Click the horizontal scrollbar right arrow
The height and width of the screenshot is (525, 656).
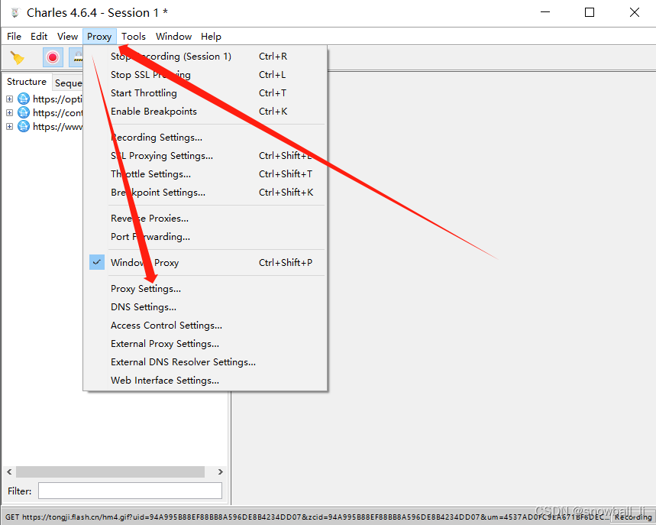pos(221,472)
